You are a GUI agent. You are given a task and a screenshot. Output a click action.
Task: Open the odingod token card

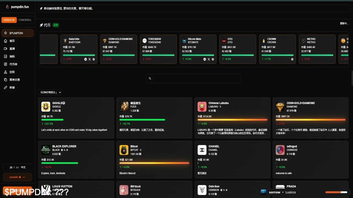coord(311,159)
